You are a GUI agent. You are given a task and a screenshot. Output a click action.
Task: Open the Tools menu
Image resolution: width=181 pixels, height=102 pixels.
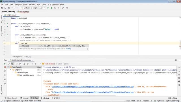(44, 5)
